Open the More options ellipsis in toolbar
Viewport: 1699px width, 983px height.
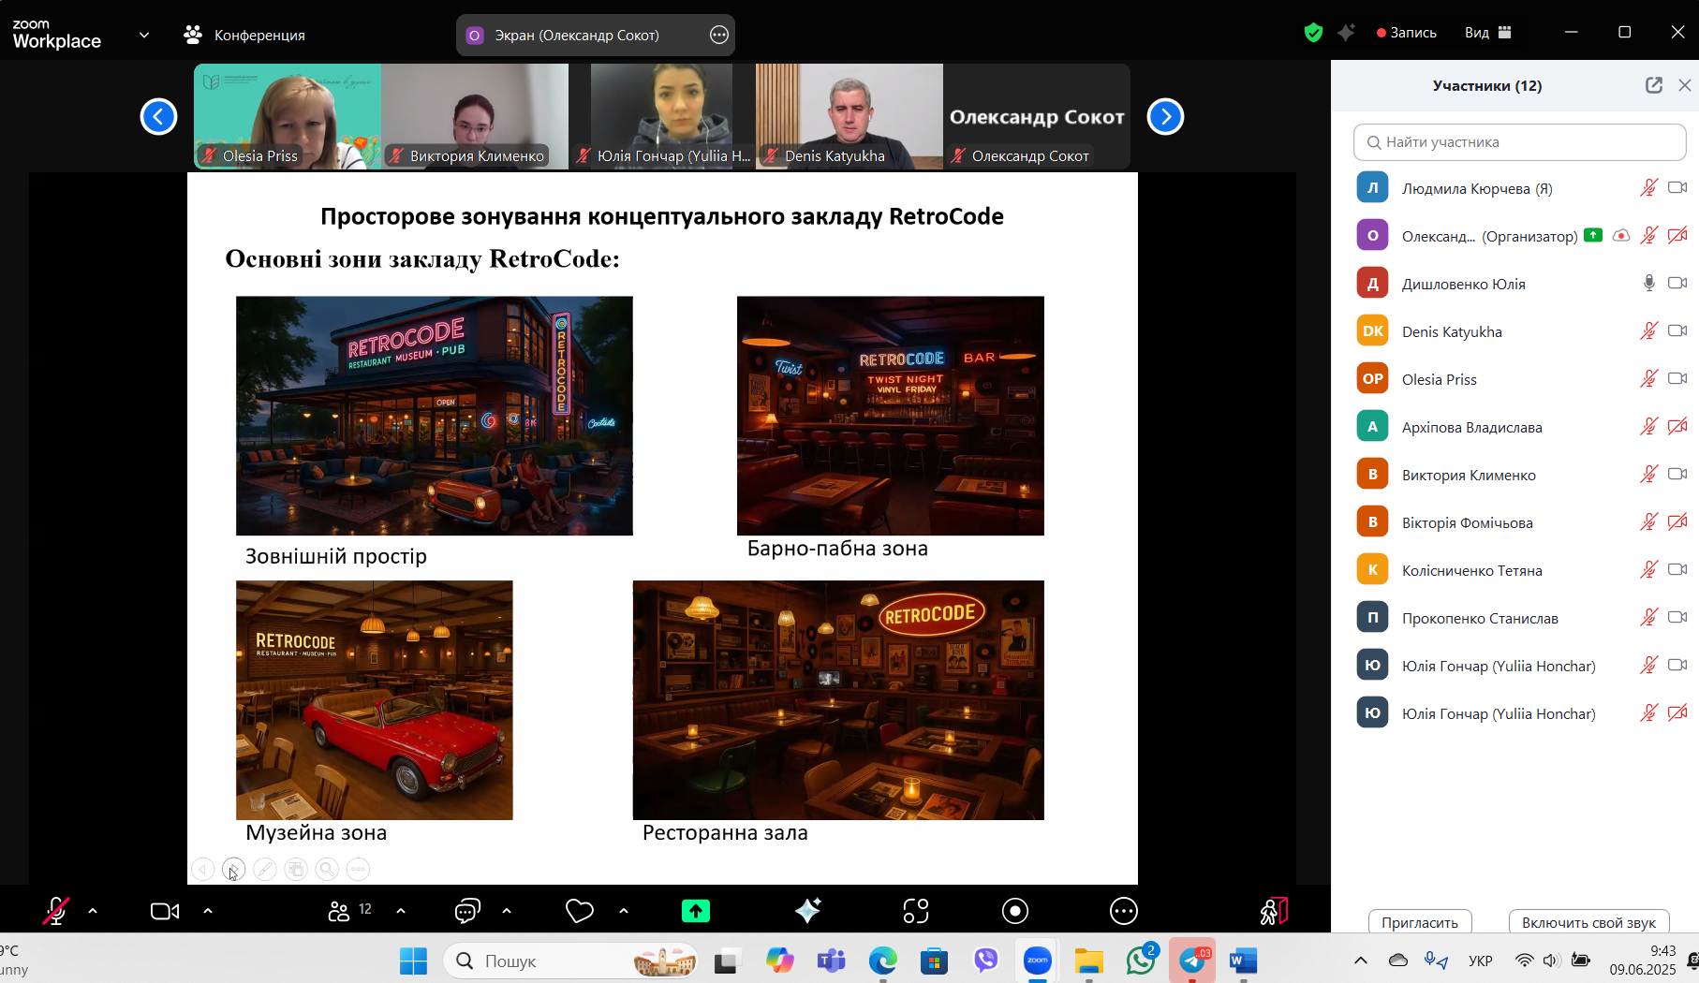click(x=1123, y=911)
